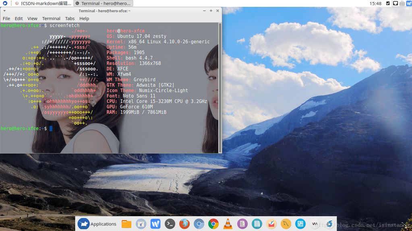The width and height of the screenshot is (412, 231).
Task: Open the Help menu in Terminal
Action: (84, 19)
